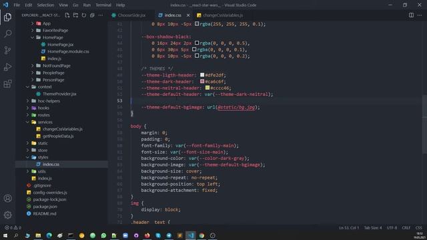
Task: Click the editor vertical scrollbar thumb
Action: (424, 124)
